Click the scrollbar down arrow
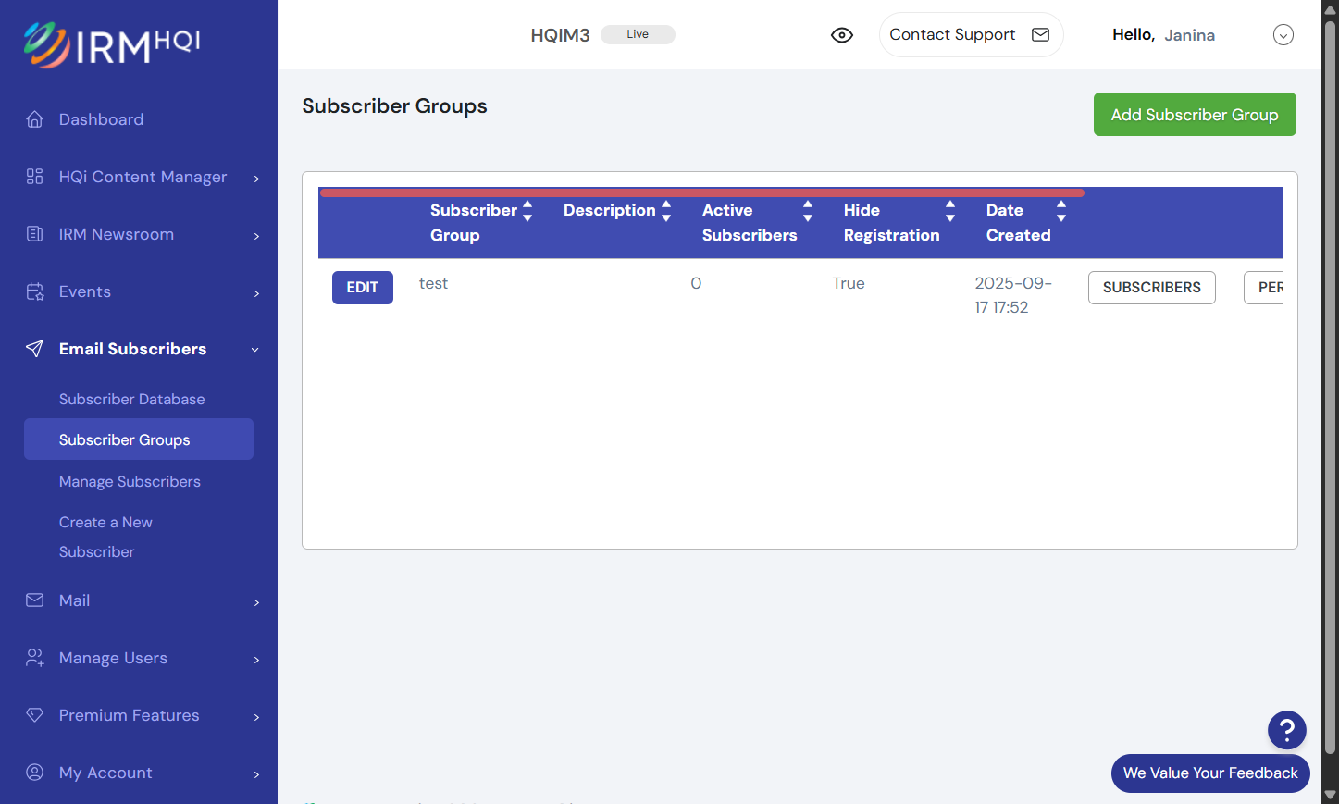This screenshot has height=804, width=1339. (x=1330, y=795)
